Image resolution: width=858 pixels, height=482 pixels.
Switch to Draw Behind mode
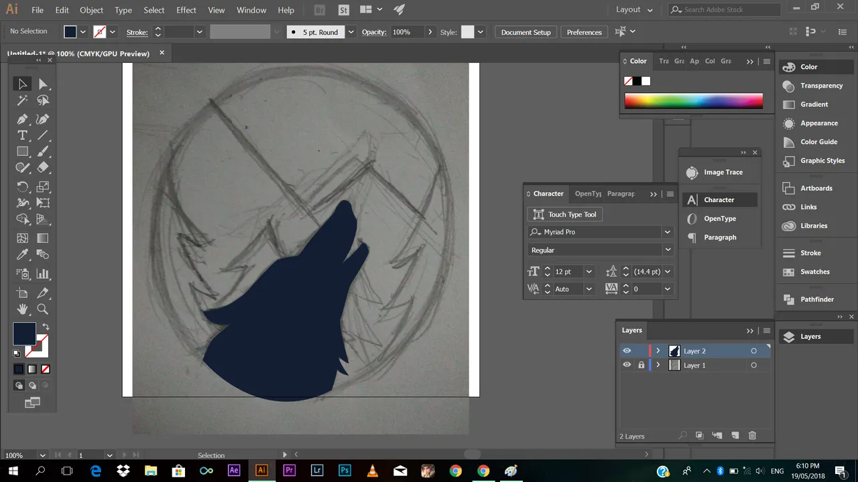pyautogui.click(x=32, y=386)
